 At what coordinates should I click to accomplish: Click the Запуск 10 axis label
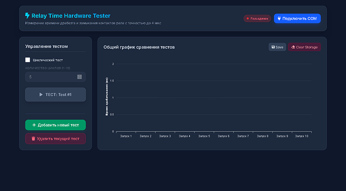[302, 136]
